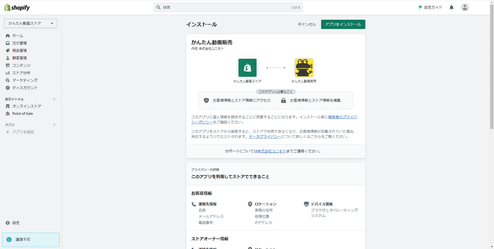Click the オンラインストア storefront icon
The height and width of the screenshot is (249, 494).
coord(8,106)
